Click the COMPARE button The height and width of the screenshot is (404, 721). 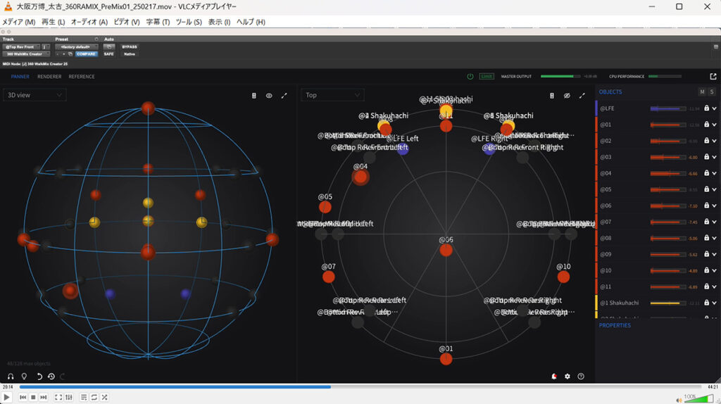pos(87,53)
